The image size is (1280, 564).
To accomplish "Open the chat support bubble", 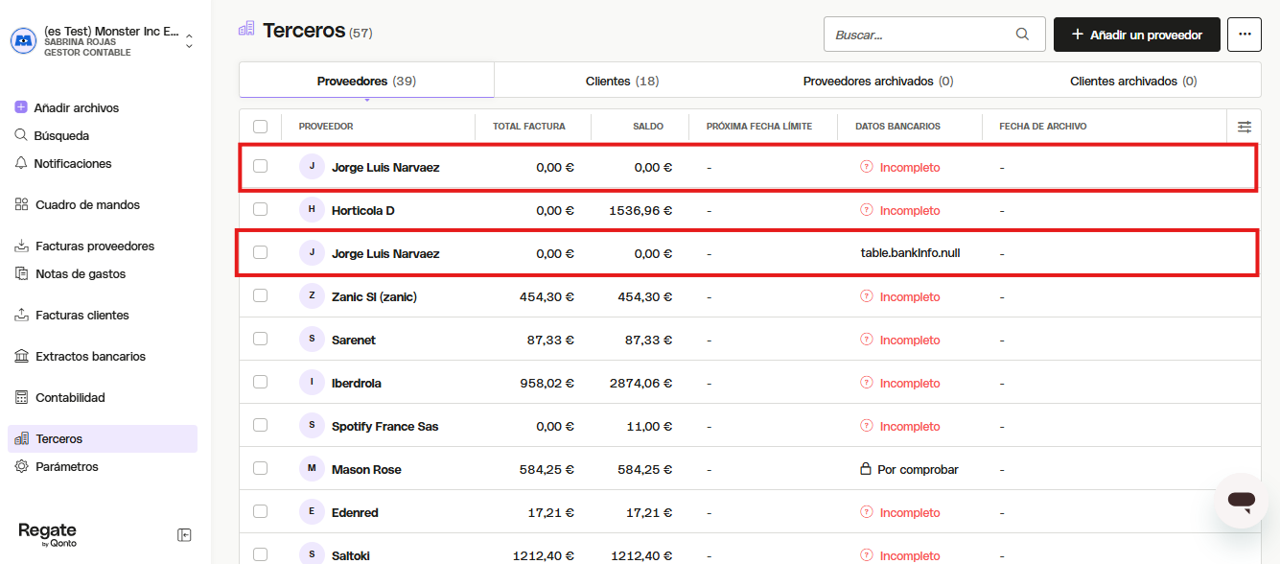I will pos(1241,500).
